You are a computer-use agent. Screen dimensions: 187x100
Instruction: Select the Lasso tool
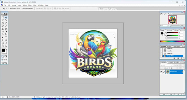[x=3, y=20]
